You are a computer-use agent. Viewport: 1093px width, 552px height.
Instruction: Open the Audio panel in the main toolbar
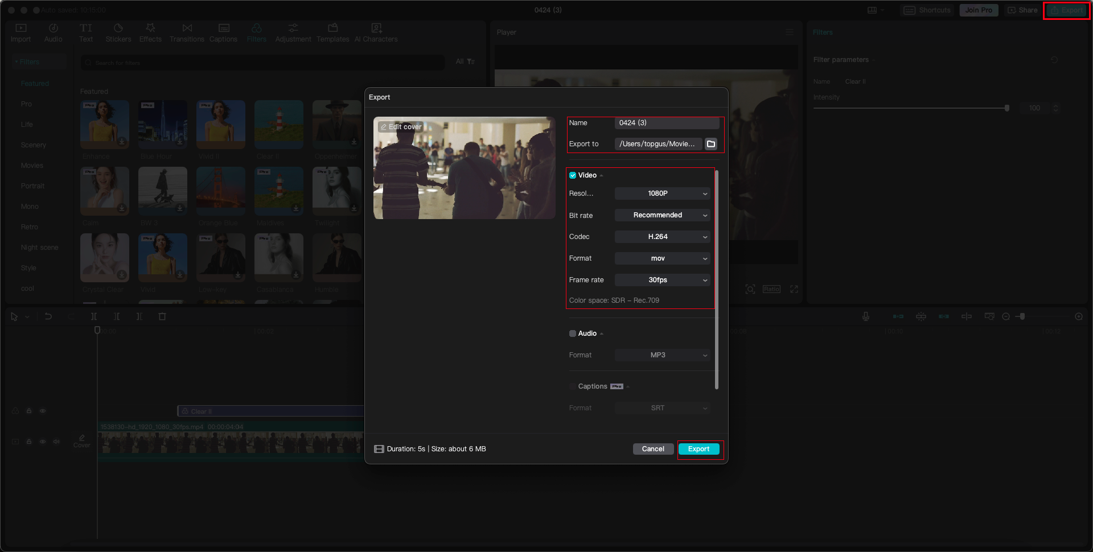click(53, 33)
